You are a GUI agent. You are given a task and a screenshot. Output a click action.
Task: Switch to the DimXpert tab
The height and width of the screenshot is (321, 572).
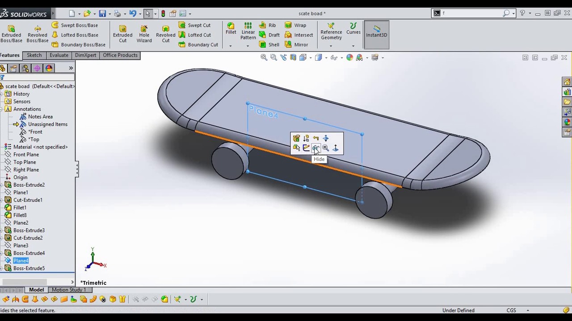85,55
